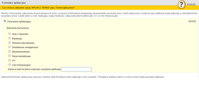Viewport: 199px width, 95px height.
Task: Open help via the question mark icon
Action: 182,5
